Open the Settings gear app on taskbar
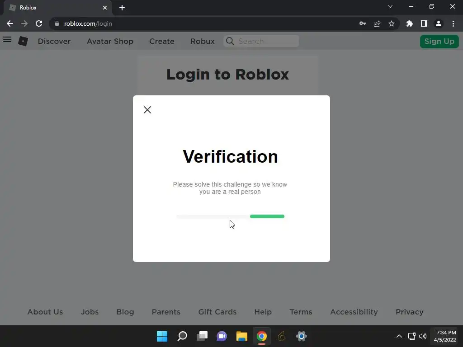This screenshot has width=463, height=347. click(x=302, y=336)
